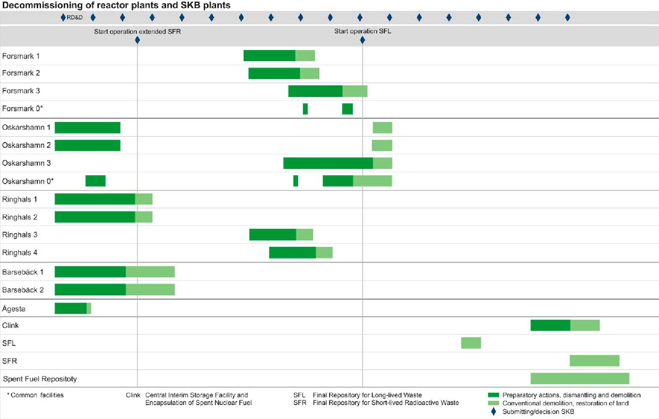
Task: Click the Forsmark 3 light green bar segment
Action: pos(355,91)
